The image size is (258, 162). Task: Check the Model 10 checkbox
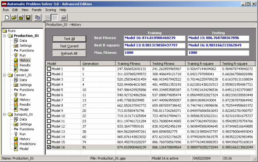(x=49, y=116)
